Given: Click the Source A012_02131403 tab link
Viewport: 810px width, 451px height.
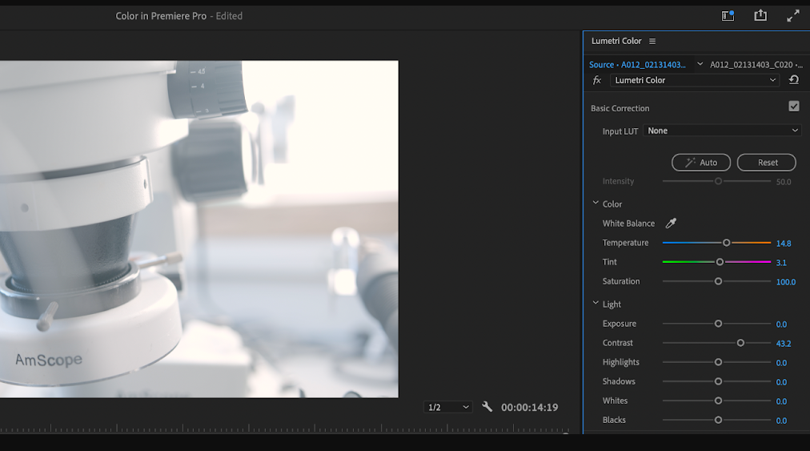Looking at the screenshot, I should [637, 65].
